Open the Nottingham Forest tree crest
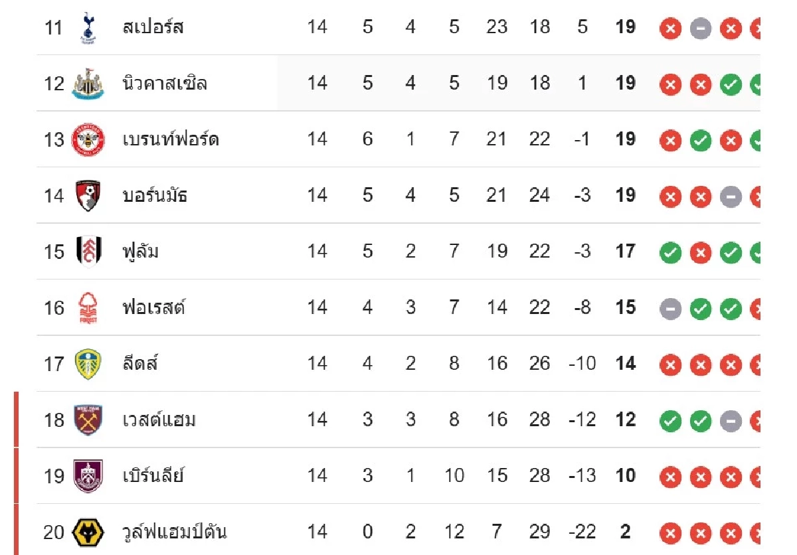The width and height of the screenshot is (797, 555). pos(88,307)
